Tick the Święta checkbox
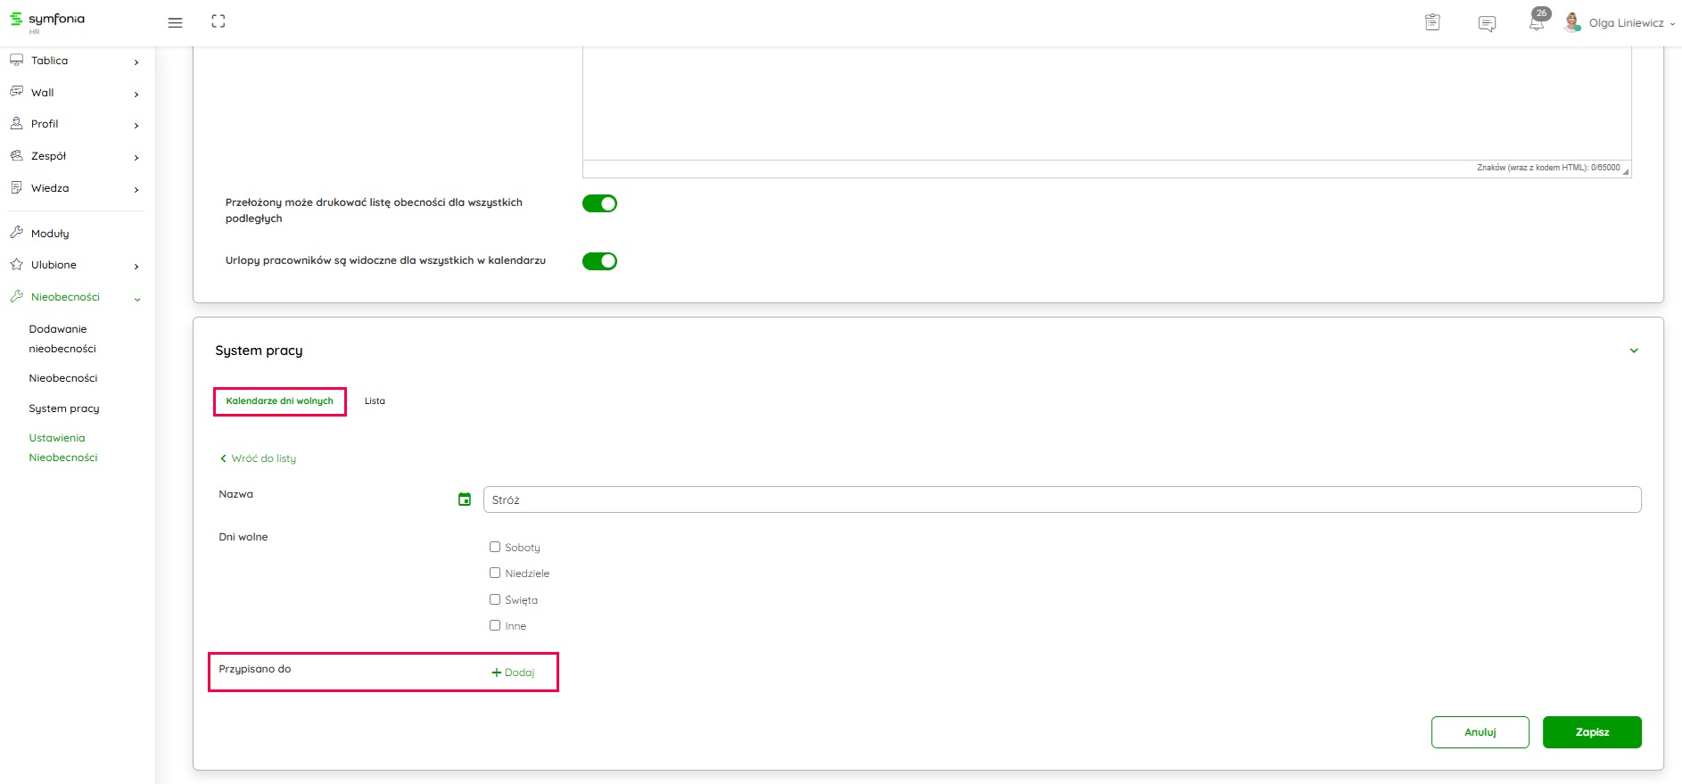The image size is (1682, 784). point(495,599)
